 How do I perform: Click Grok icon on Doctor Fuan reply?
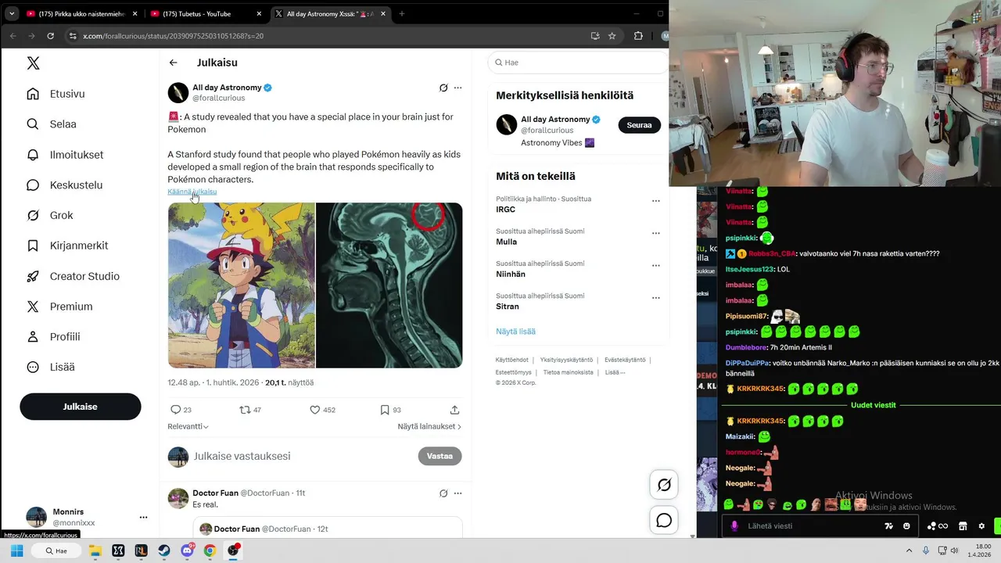tap(443, 493)
